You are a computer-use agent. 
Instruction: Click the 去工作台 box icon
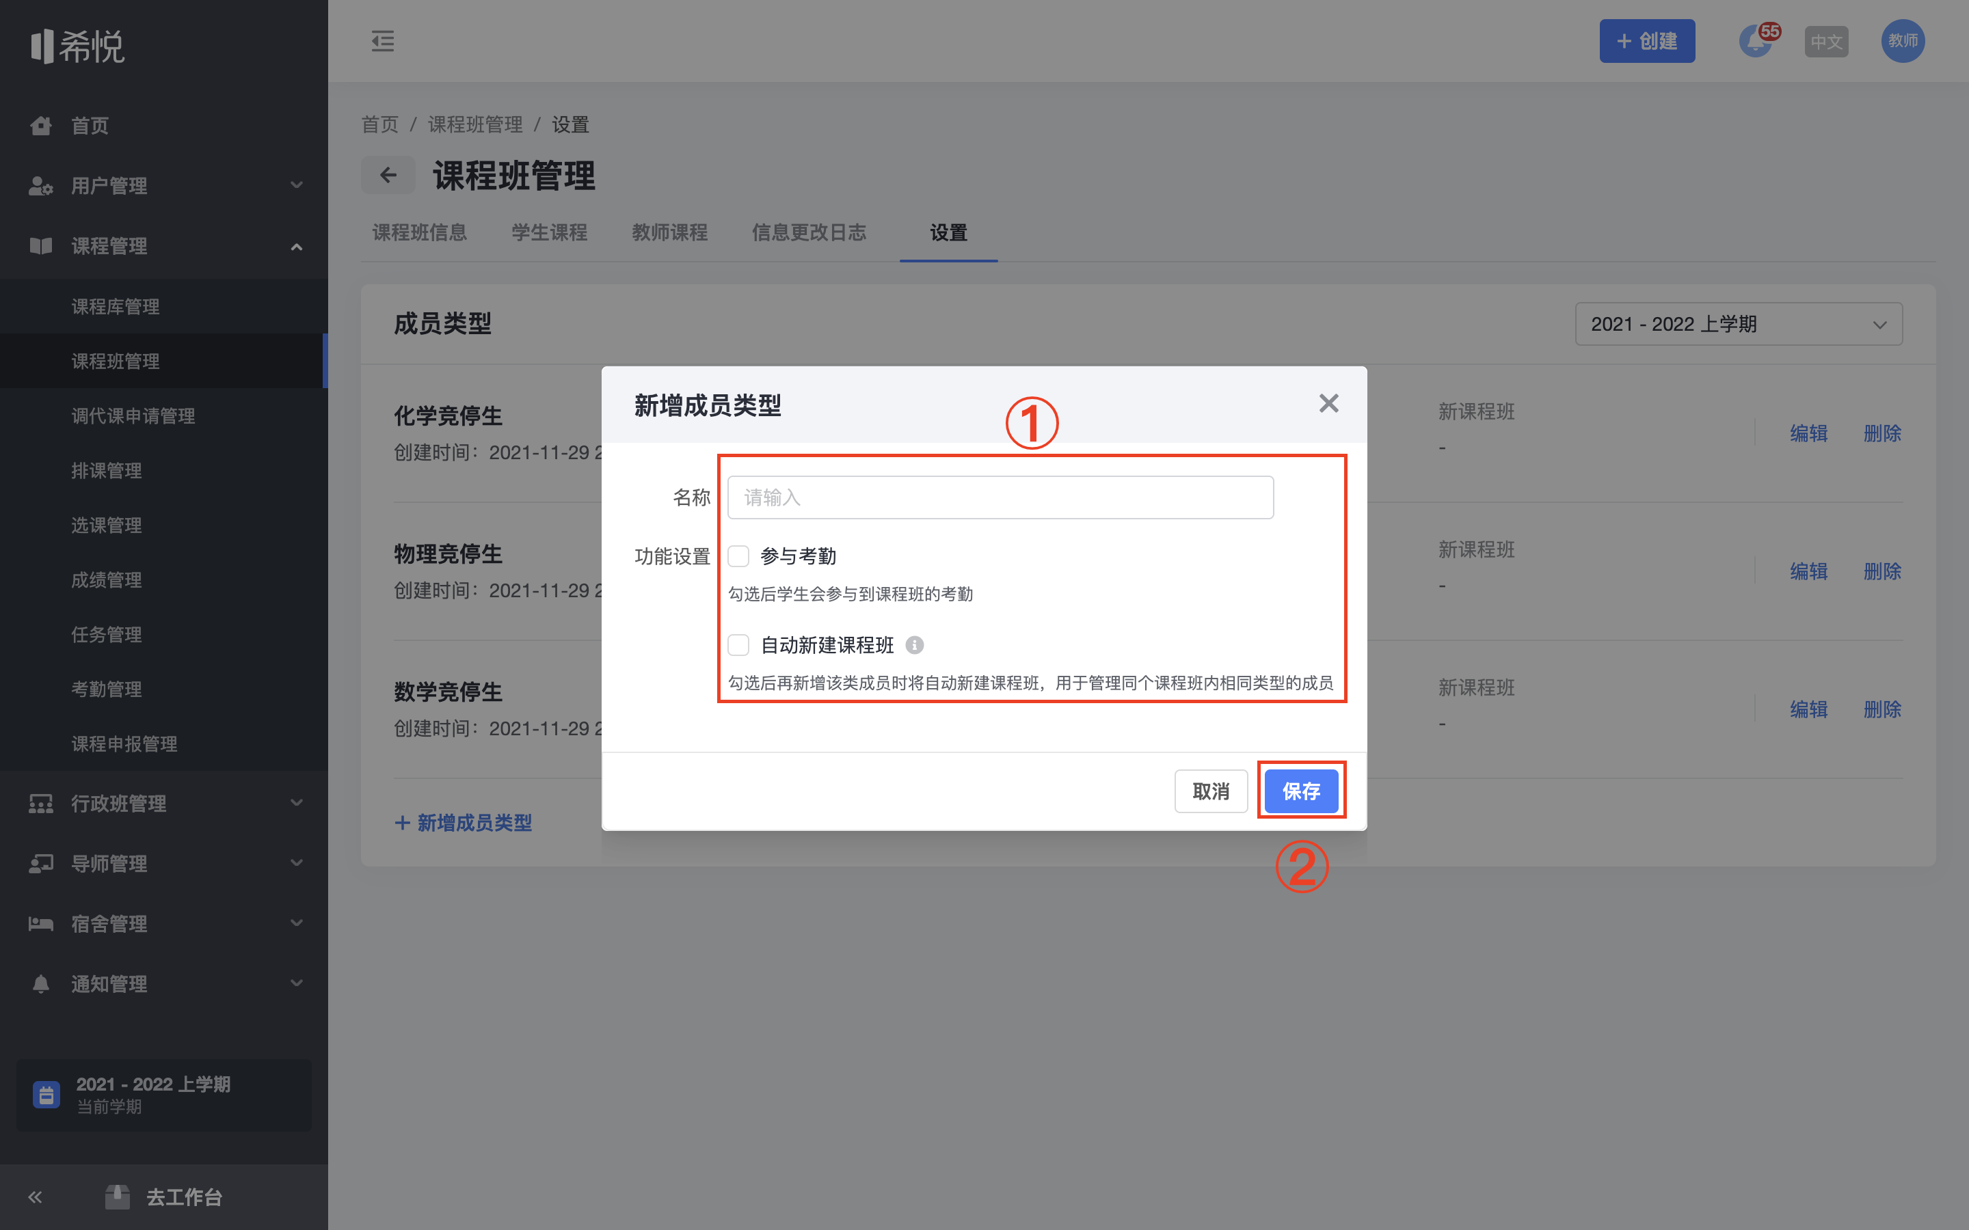click(x=117, y=1197)
